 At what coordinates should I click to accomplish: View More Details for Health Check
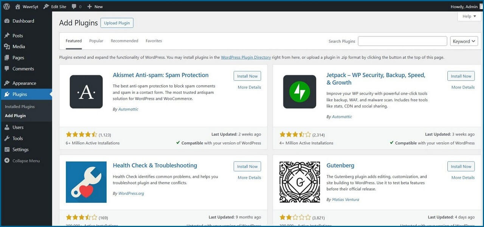(249, 177)
